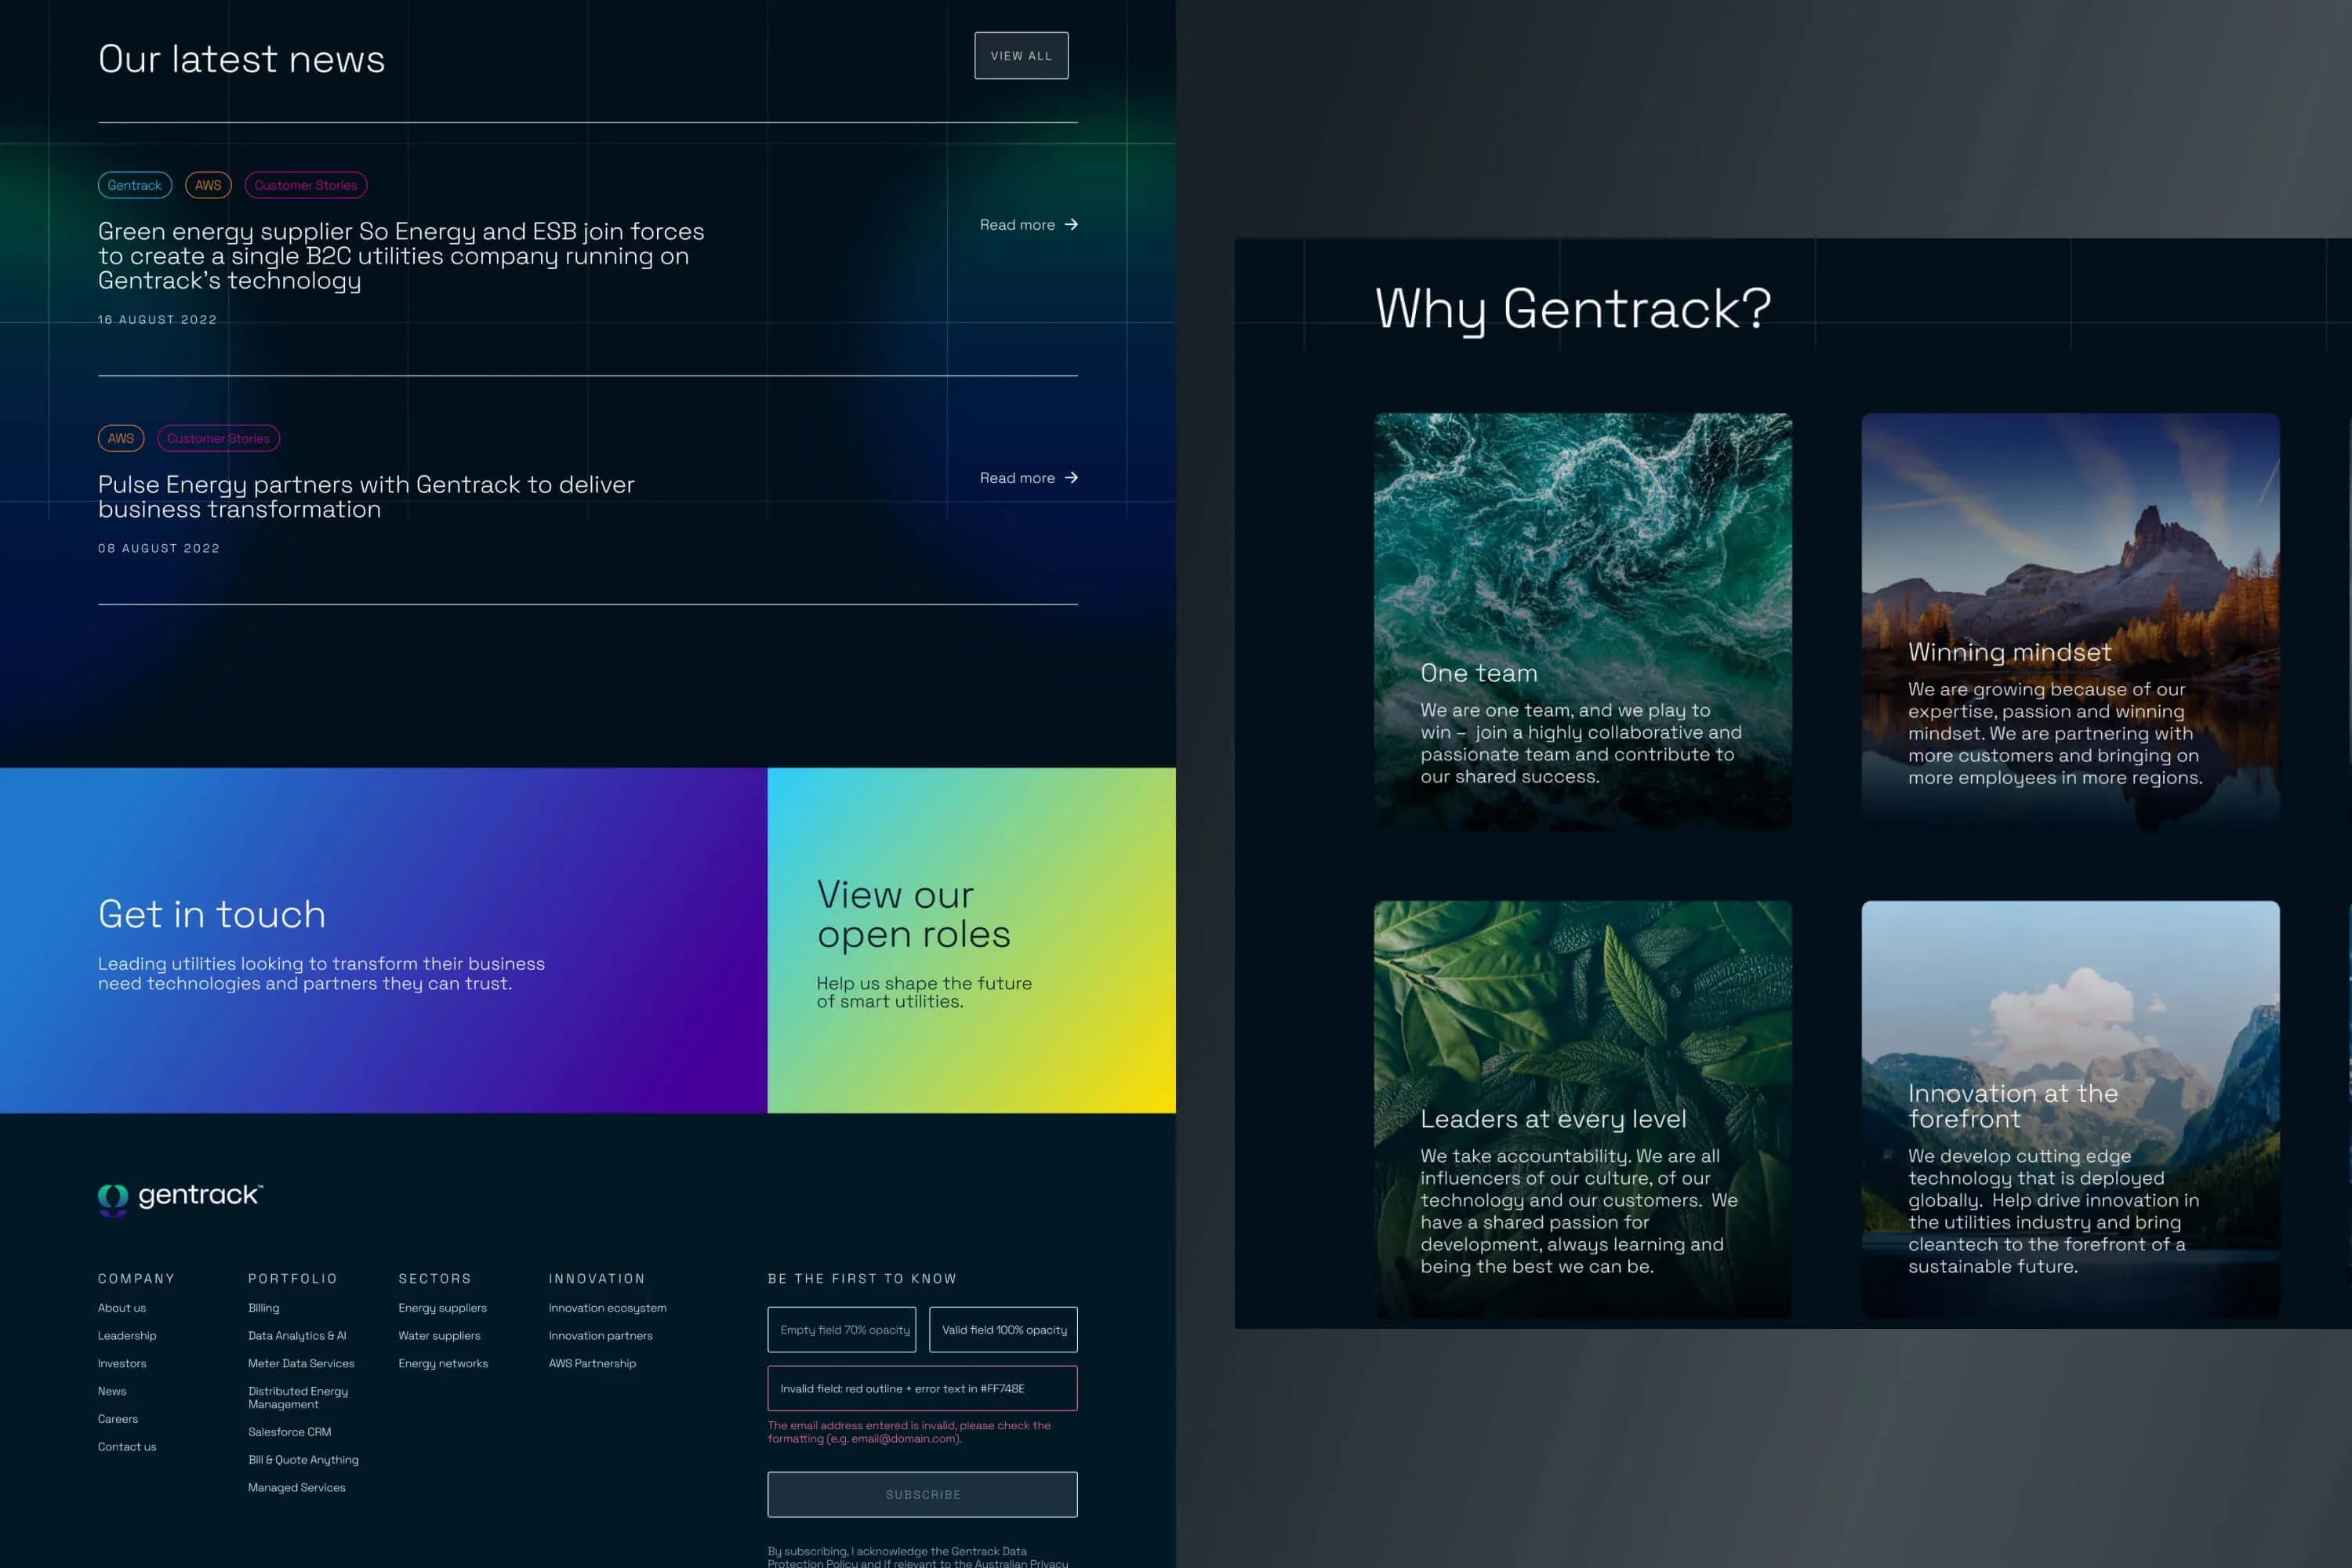Open the Green energy supplier So Energy headline

coord(401,256)
